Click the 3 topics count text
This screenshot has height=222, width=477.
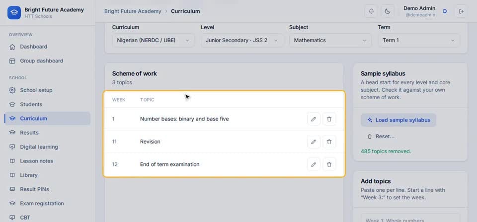coord(122,82)
